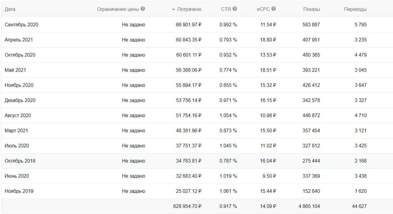Open the Декабрь 2020 row
393x214 pixels.
point(196,100)
